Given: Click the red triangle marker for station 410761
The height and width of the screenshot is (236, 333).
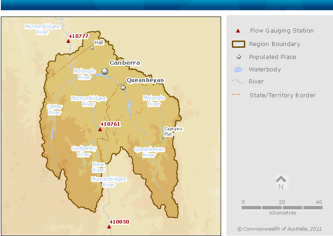Looking at the screenshot, I should 100,129.
